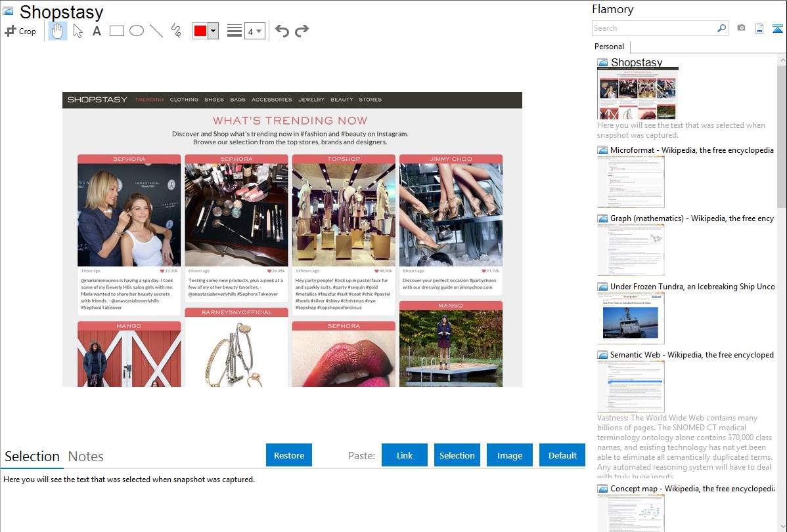Select the straight line tool
787x532 pixels.
click(x=156, y=31)
